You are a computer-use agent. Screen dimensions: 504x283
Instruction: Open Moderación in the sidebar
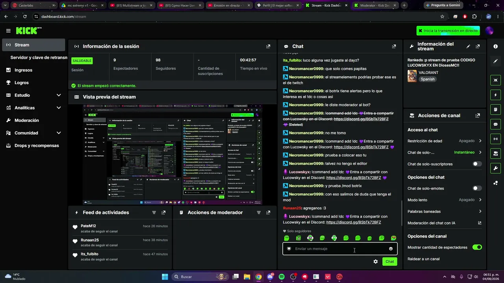point(33,120)
